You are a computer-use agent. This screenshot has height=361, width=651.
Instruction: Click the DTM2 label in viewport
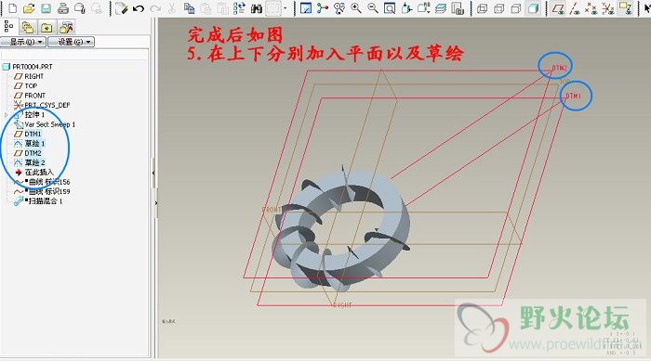point(559,67)
